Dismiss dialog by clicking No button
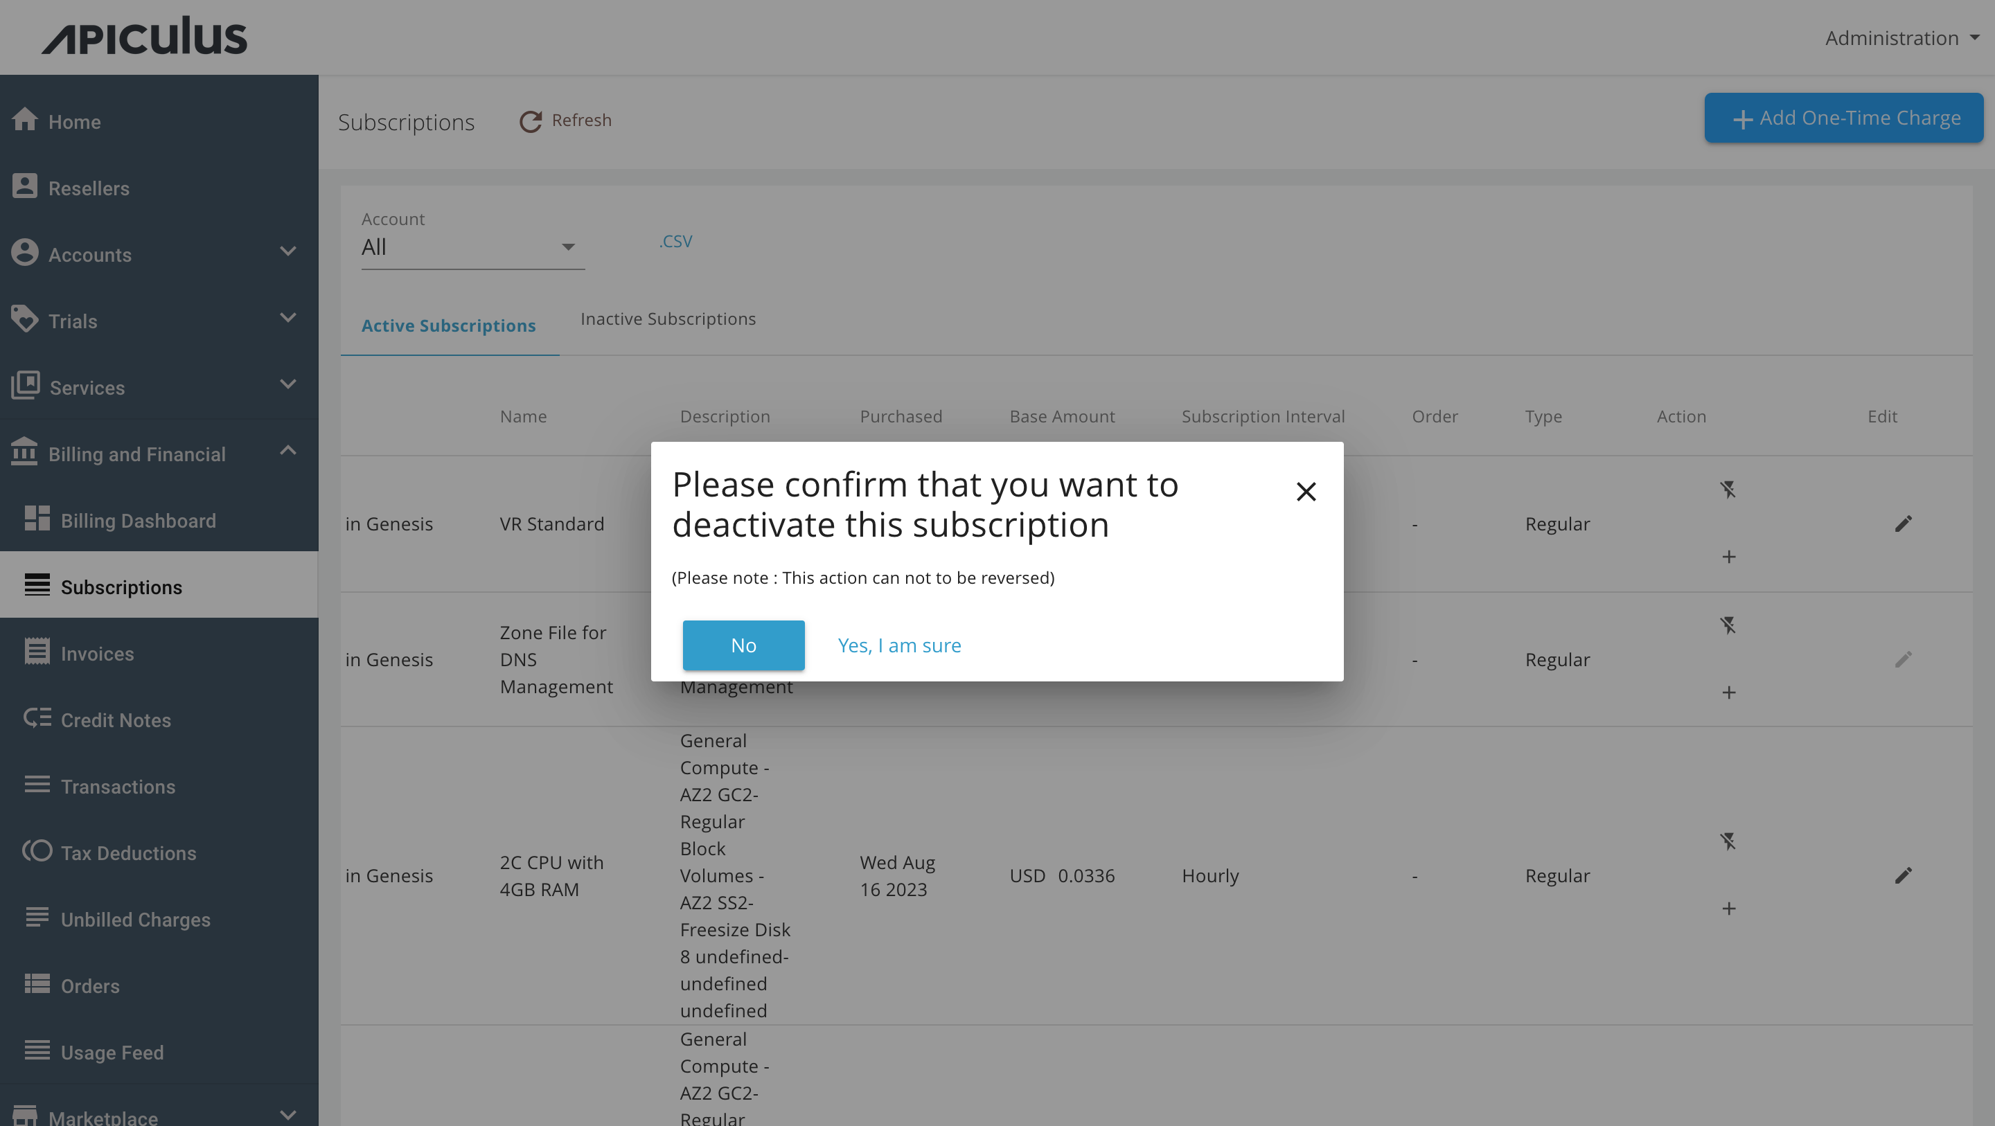1995x1126 pixels. point(743,644)
